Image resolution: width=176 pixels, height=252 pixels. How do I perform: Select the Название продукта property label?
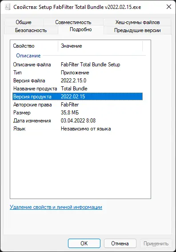35,89
